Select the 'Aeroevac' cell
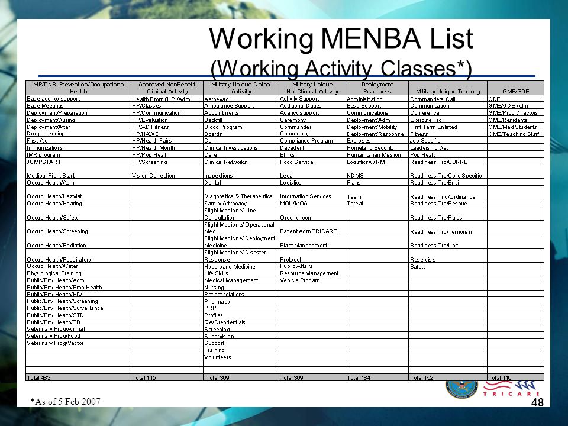The image size is (568, 426). click(241, 99)
